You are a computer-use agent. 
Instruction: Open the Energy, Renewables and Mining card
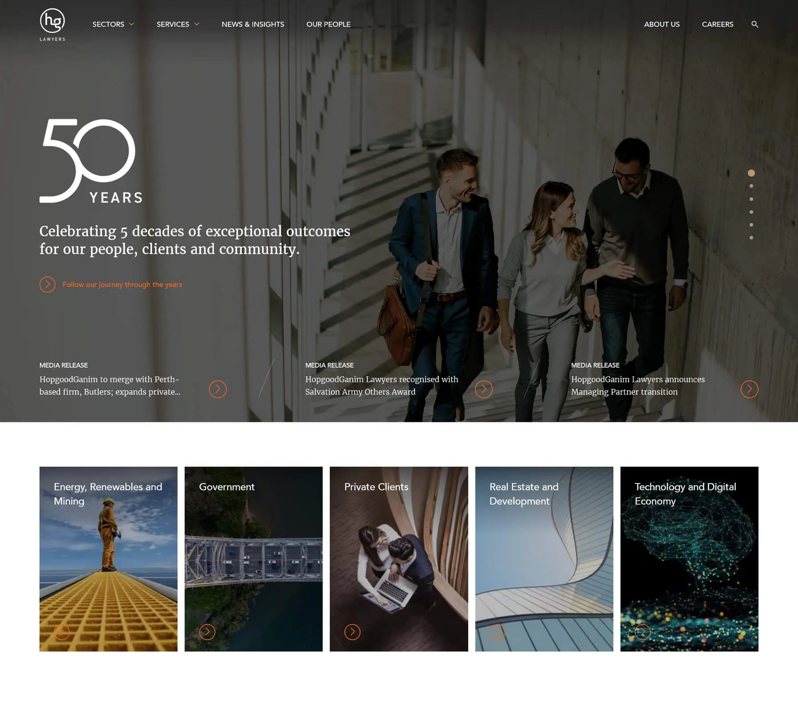[108, 559]
